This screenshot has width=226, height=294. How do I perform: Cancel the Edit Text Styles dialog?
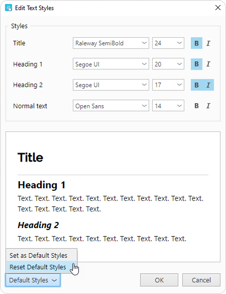201,280
